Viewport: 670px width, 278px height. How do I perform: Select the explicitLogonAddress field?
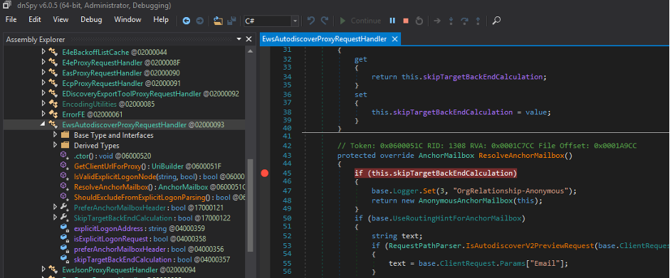(140, 228)
